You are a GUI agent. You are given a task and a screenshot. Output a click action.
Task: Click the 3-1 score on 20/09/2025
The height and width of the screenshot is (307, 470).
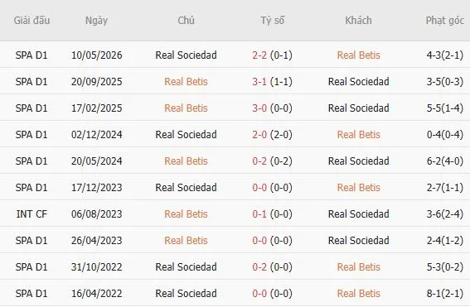[x=259, y=81]
